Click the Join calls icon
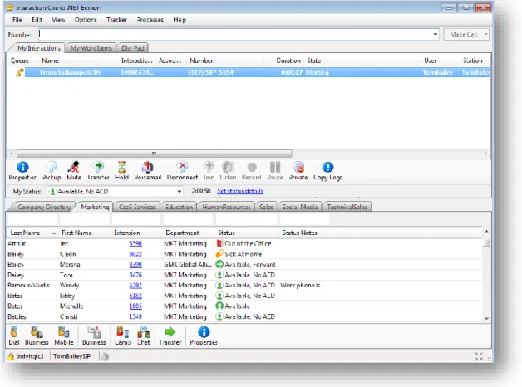Viewport: 522px width, 387px height. 209,170
